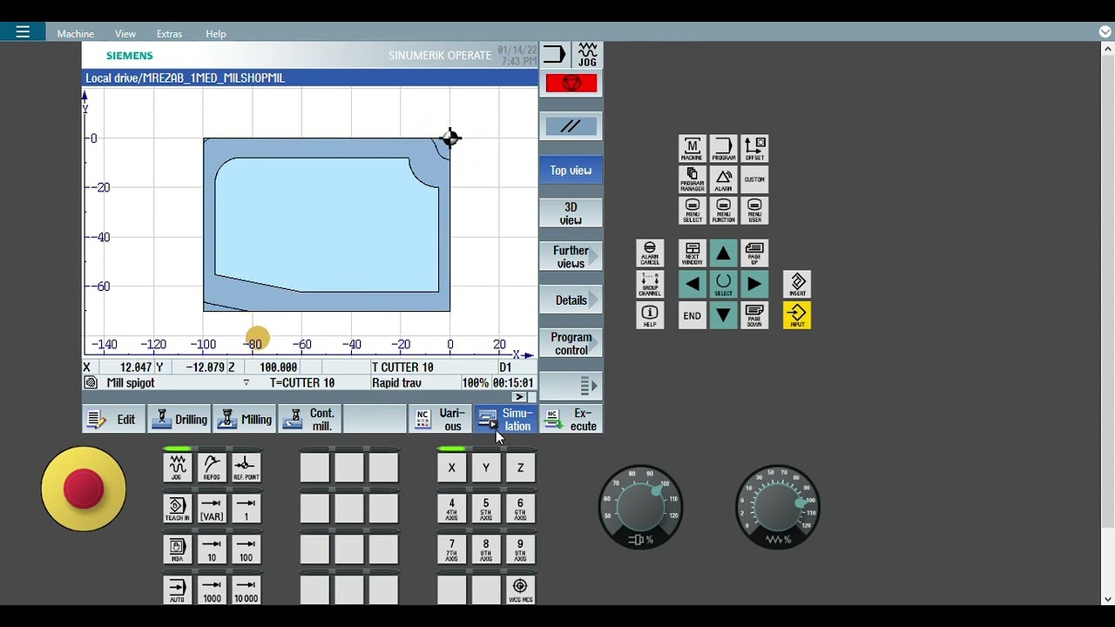Click the Cont. mill. softkey
Screen dimensions: 1115x627
click(310, 420)
